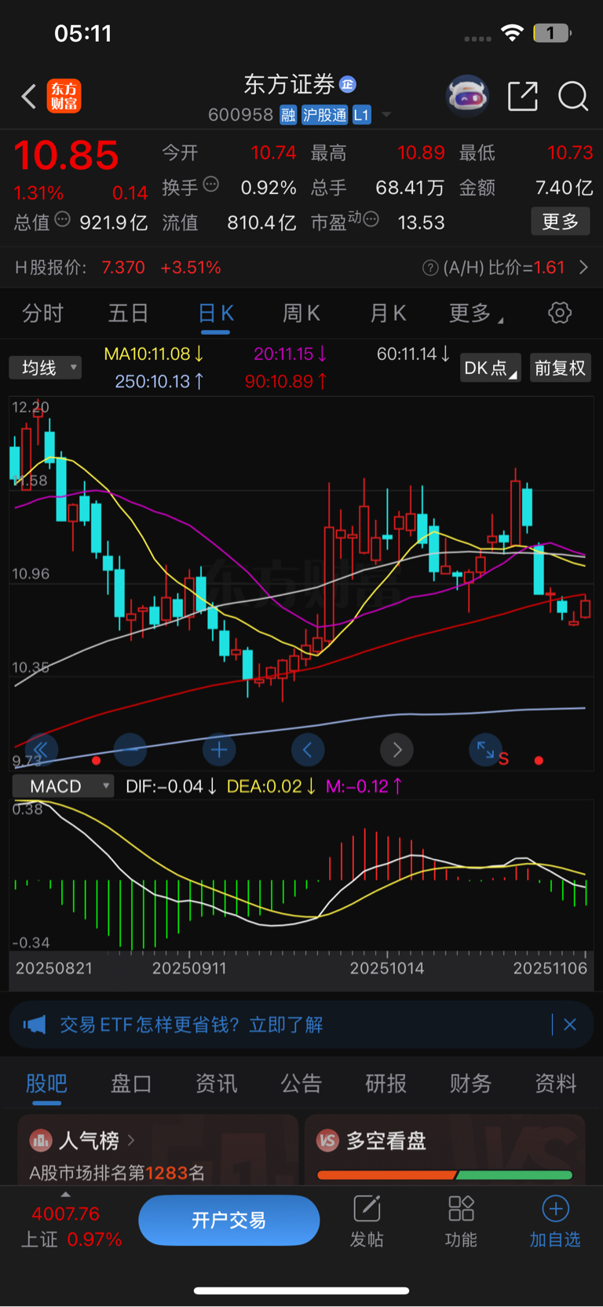Tap the 更多 button in quote panel
Viewport: 603px width, 1307px height.
pos(560,222)
